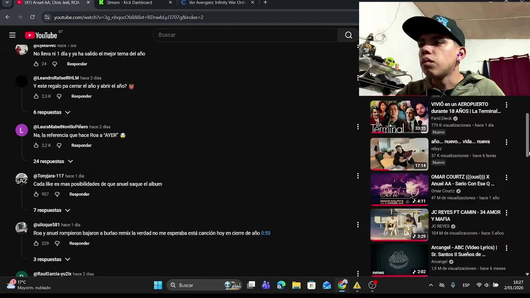Like @LeandroRafaelRHLM's comment
The image size is (530, 298).
coord(36,96)
